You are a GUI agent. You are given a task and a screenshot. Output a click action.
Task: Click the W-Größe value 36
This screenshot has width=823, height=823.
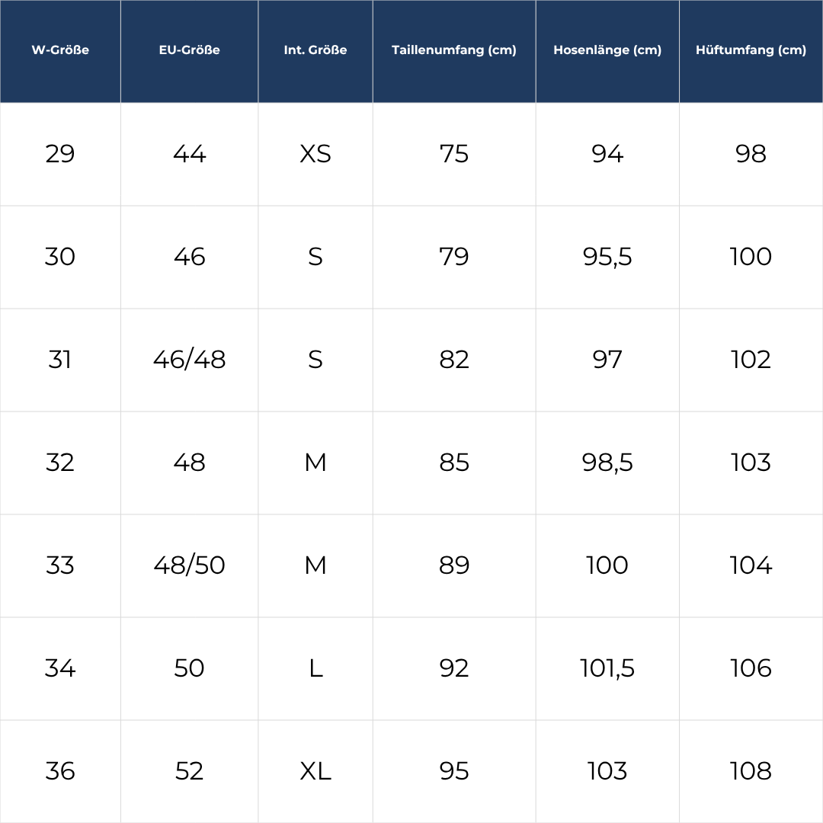coord(60,771)
